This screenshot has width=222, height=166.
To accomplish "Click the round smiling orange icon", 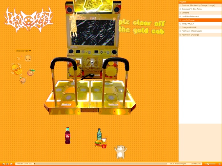I will pos(28,58).
